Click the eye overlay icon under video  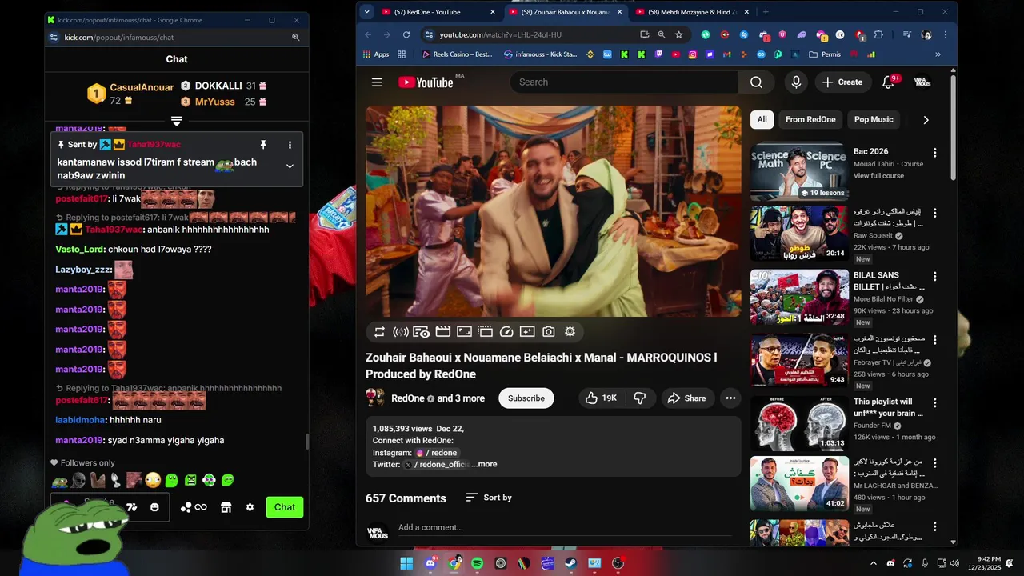point(422,332)
